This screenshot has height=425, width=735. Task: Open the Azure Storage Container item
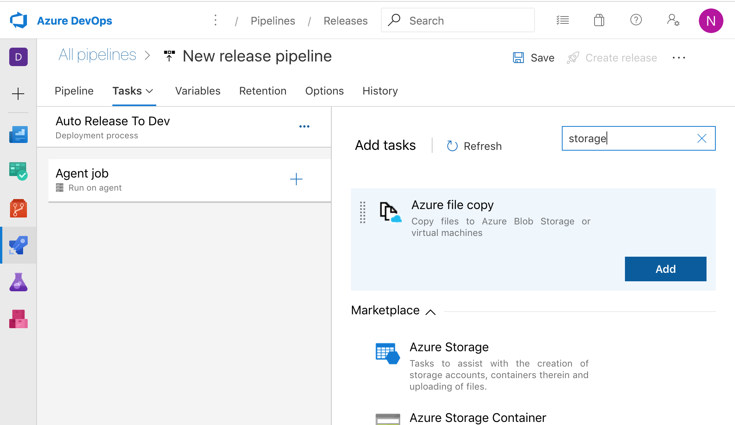(x=478, y=417)
